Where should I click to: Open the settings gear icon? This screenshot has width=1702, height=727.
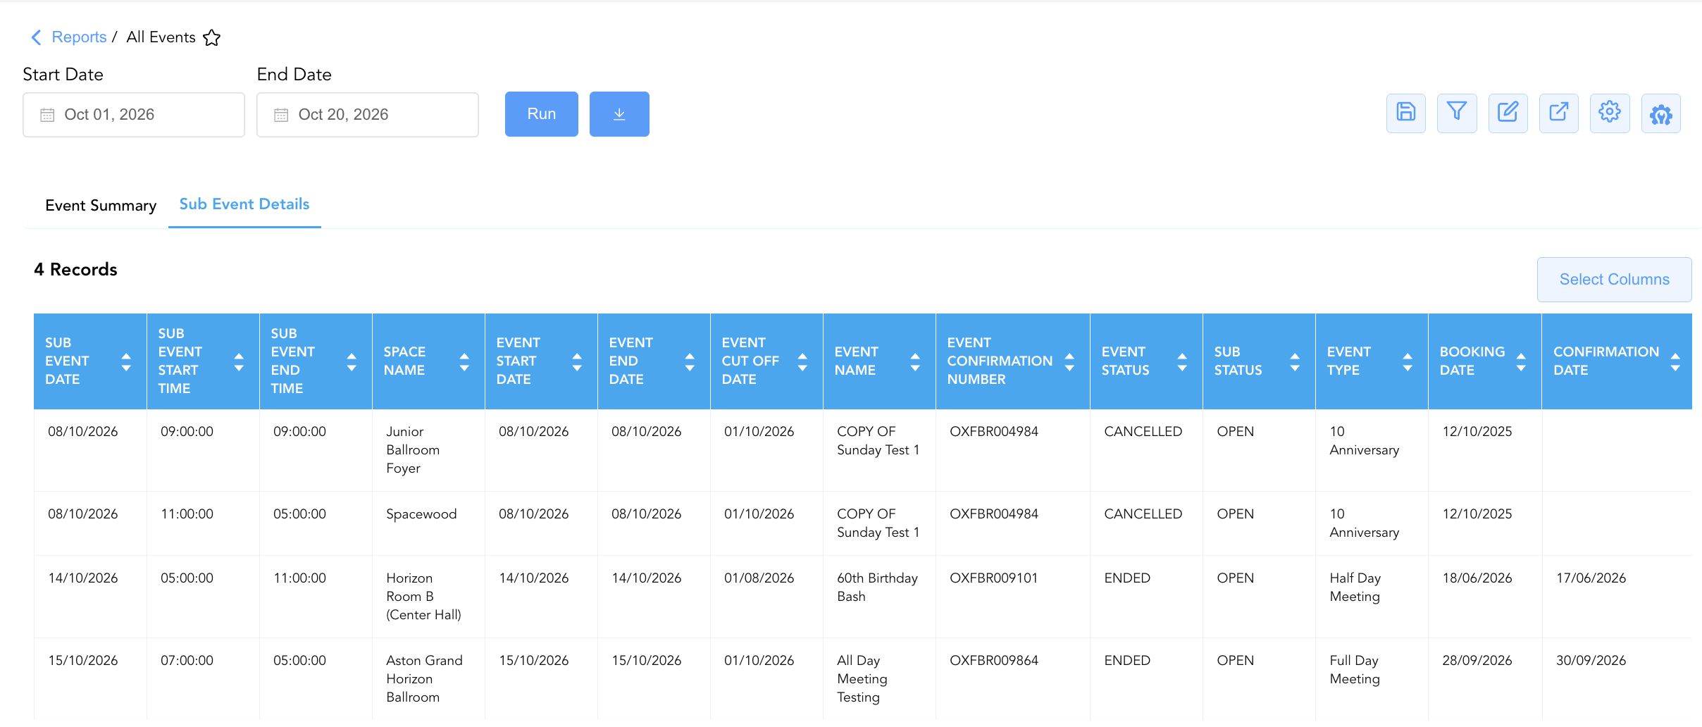point(1610,113)
